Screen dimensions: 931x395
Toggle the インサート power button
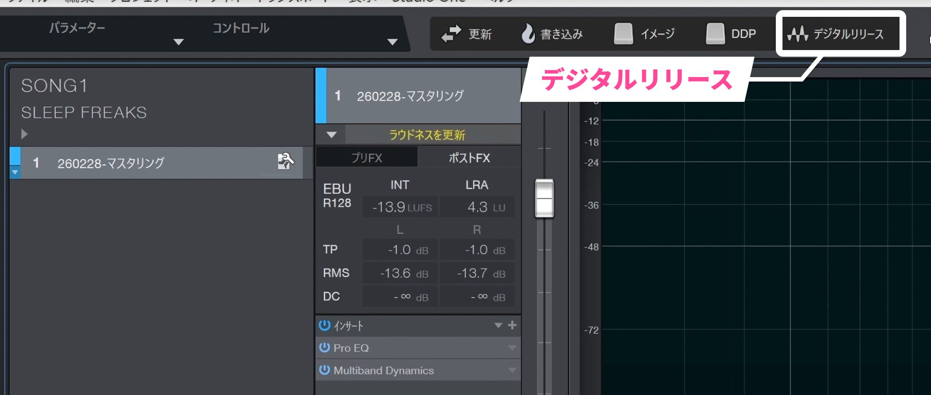(x=325, y=325)
